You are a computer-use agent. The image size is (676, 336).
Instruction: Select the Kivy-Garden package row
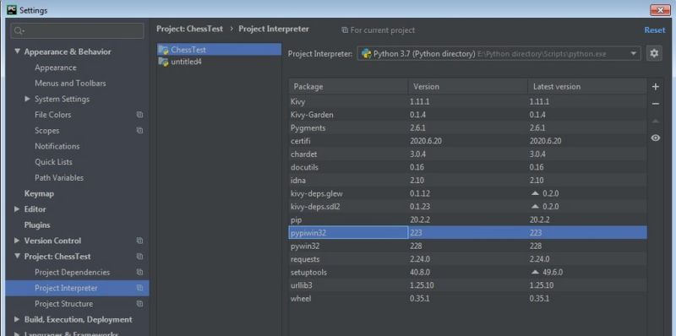tap(468, 115)
